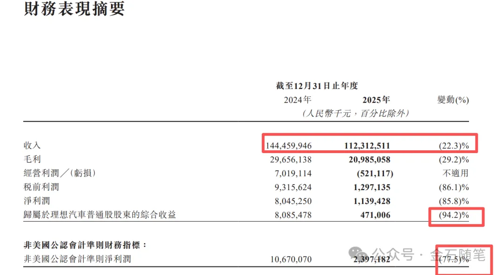Click the 收入 row label
The width and height of the screenshot is (502, 275).
[x=32, y=146]
